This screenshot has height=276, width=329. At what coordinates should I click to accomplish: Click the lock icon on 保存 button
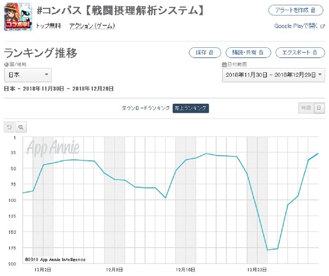click(x=211, y=53)
